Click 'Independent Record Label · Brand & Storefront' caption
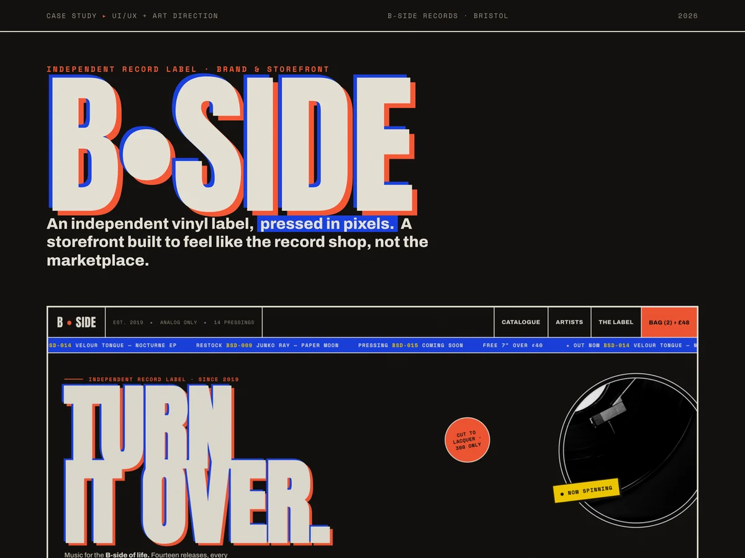 point(188,69)
